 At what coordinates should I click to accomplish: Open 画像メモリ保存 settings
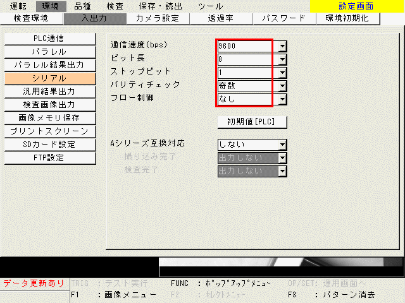pyautogui.click(x=49, y=118)
